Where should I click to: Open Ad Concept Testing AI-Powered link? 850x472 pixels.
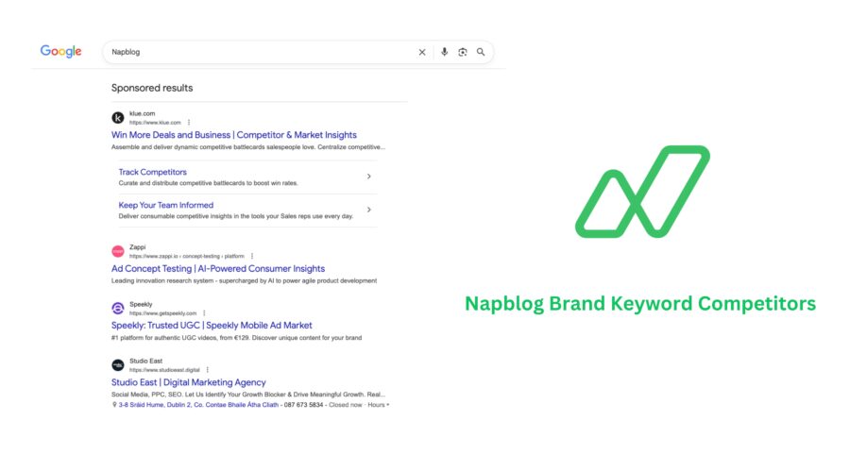pos(218,269)
